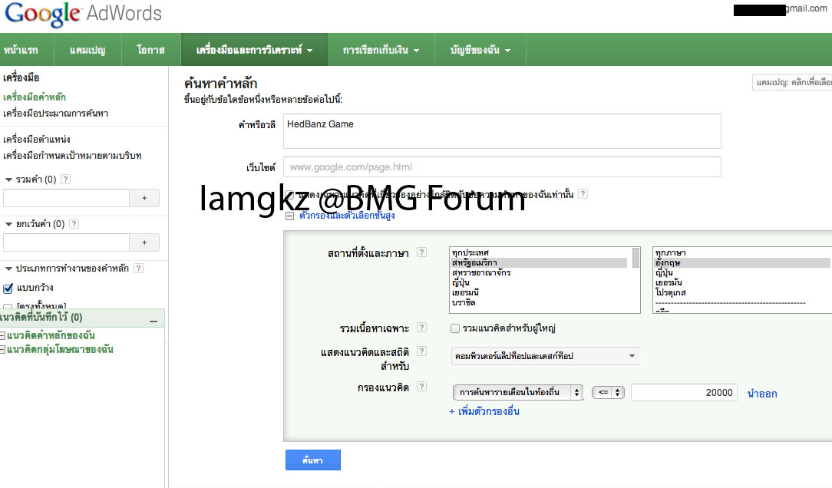
Task: Click the รวมคำ text input field
Action: click(66, 198)
